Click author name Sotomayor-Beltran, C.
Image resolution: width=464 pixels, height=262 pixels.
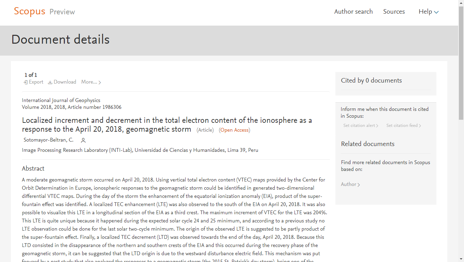[x=48, y=140]
